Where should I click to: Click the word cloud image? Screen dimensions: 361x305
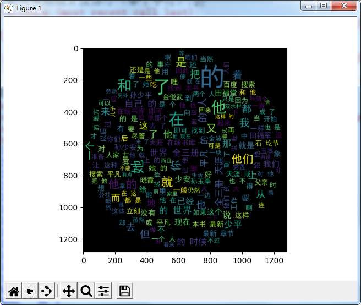185,150
